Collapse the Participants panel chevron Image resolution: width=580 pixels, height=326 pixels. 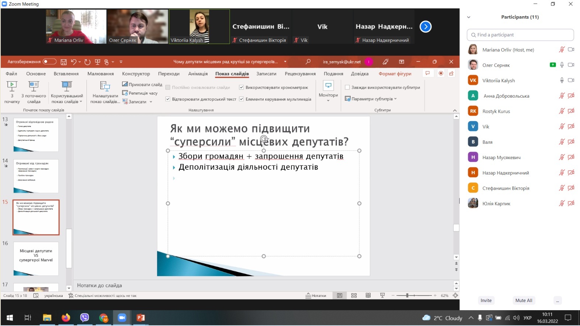pos(469,17)
